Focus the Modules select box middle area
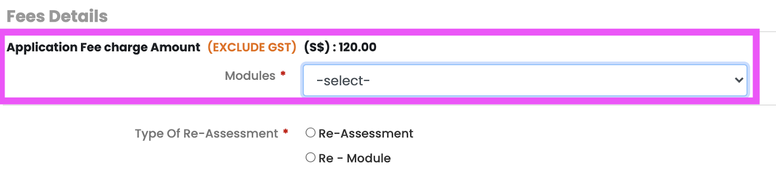 [x=525, y=80]
